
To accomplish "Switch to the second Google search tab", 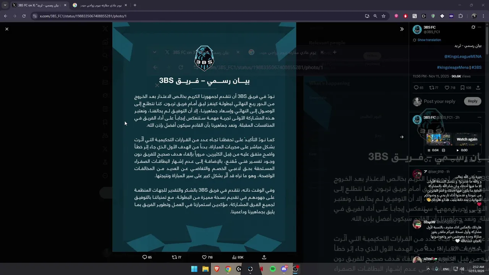I will tap(100, 5).
